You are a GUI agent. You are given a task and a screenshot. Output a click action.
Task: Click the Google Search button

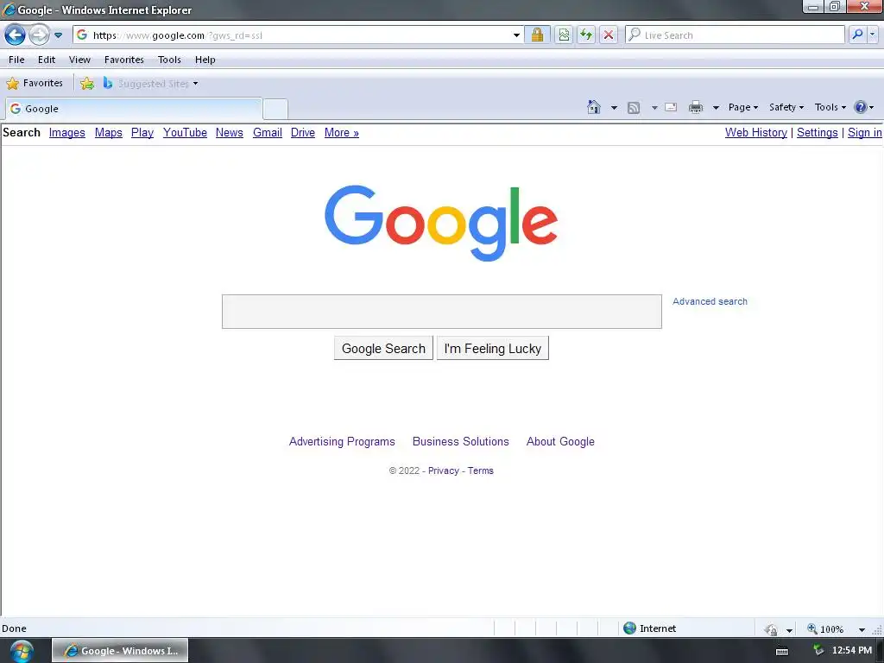pos(383,349)
